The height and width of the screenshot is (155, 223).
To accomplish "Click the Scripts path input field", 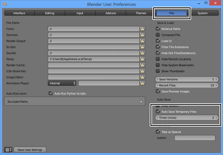I will tap(94, 47).
